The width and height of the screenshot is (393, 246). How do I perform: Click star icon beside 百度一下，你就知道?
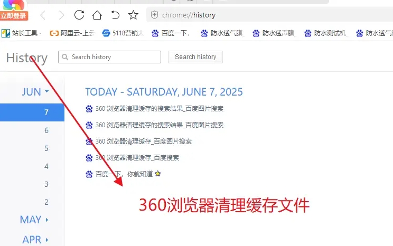[x=157, y=173]
